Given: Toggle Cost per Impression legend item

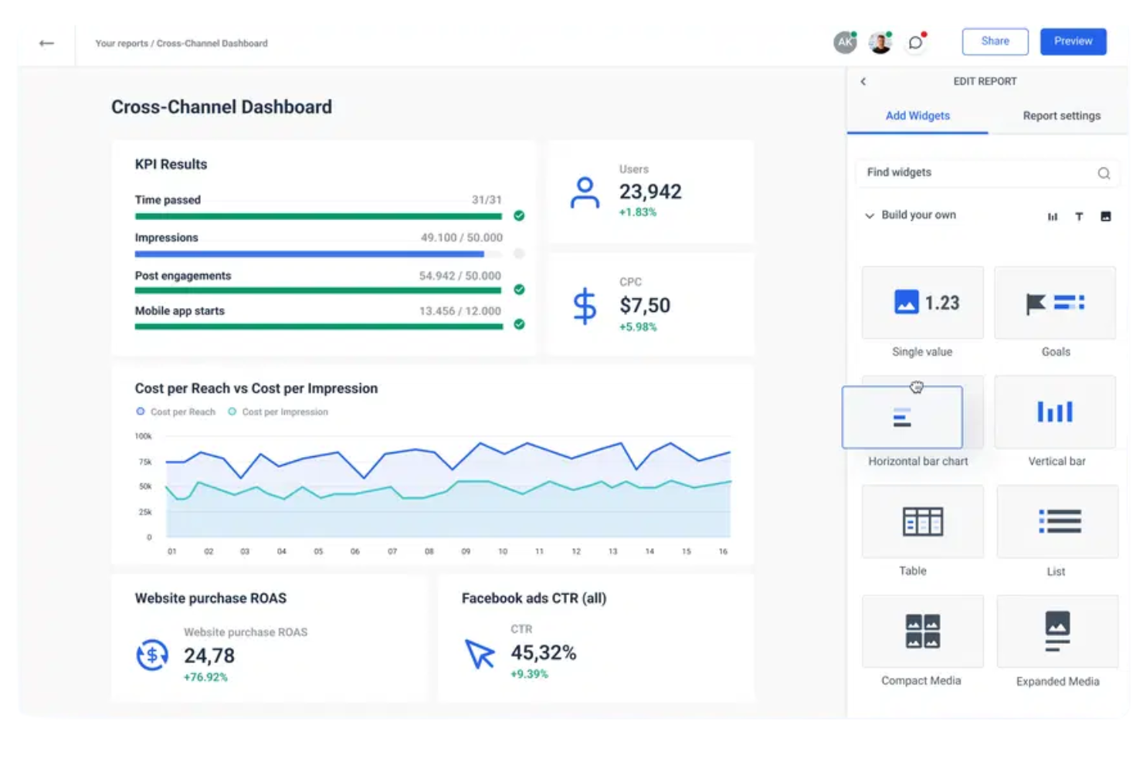Looking at the screenshot, I should tap(278, 412).
